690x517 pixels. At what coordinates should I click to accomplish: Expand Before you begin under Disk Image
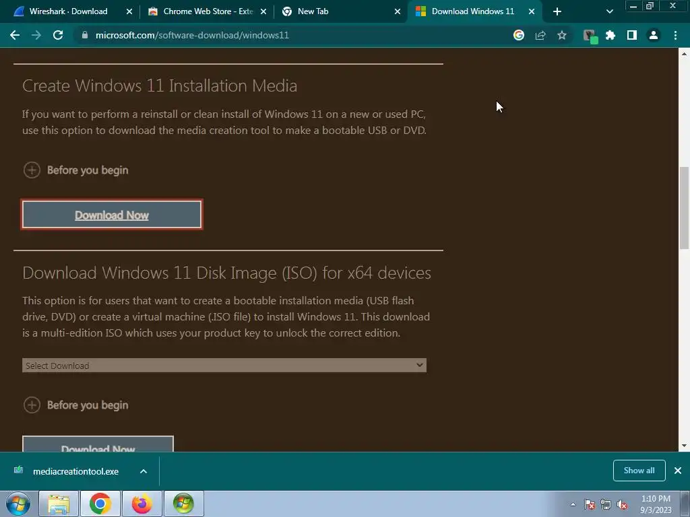coord(75,405)
